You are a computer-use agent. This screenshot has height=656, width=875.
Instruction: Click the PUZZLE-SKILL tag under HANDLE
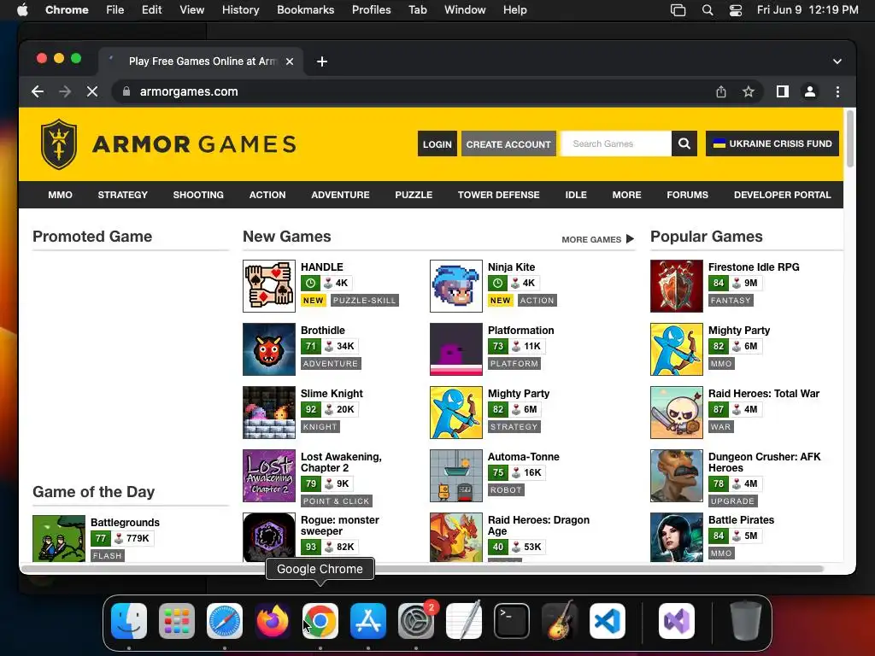pos(364,300)
